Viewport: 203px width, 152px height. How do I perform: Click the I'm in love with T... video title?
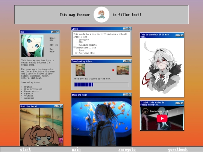(161, 111)
